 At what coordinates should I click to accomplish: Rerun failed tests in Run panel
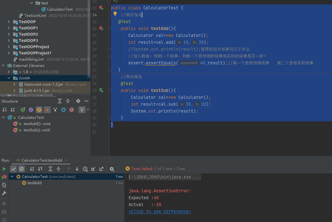click(x=4, y=177)
